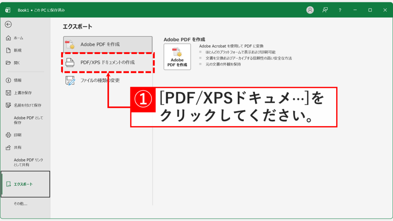The height and width of the screenshot is (221, 393).
Task: Open the user account avatar icon
Action: click(x=310, y=10)
